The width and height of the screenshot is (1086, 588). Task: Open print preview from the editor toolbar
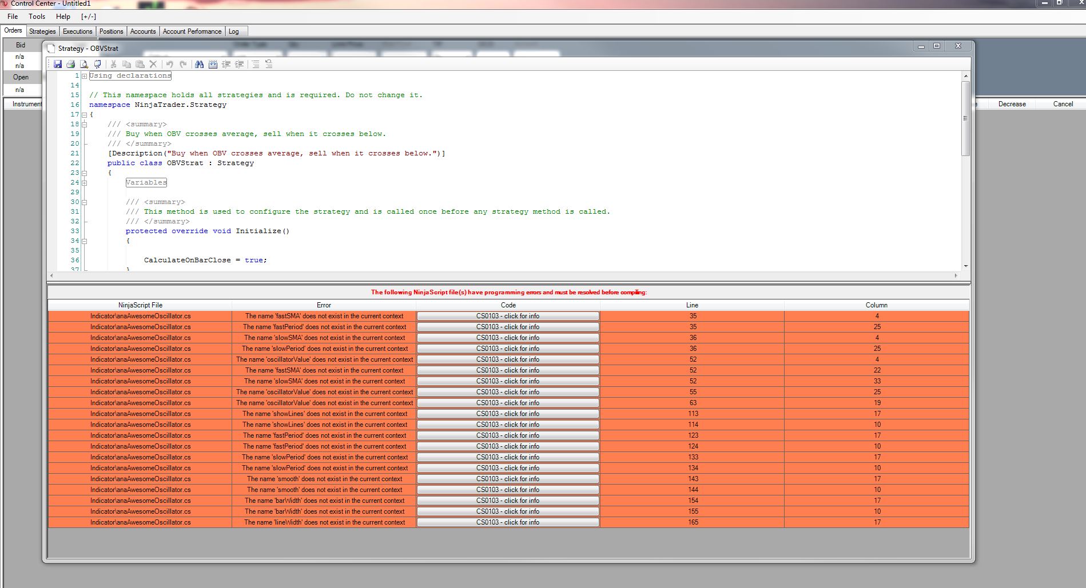click(84, 64)
